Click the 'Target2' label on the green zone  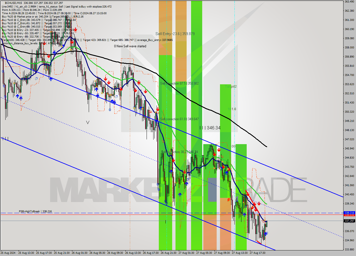click(231, 87)
